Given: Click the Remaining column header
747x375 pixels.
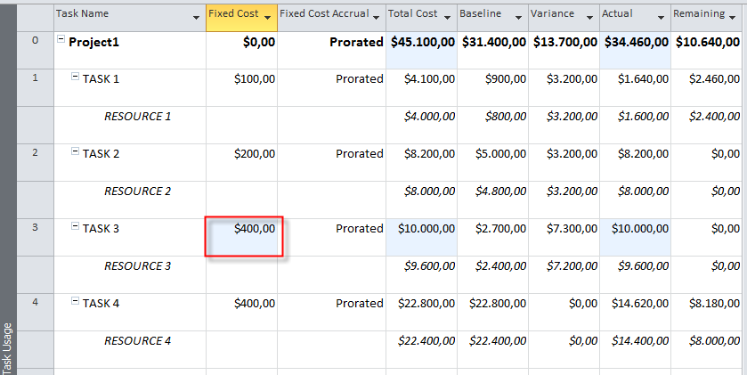Looking at the screenshot, I should (x=698, y=15).
